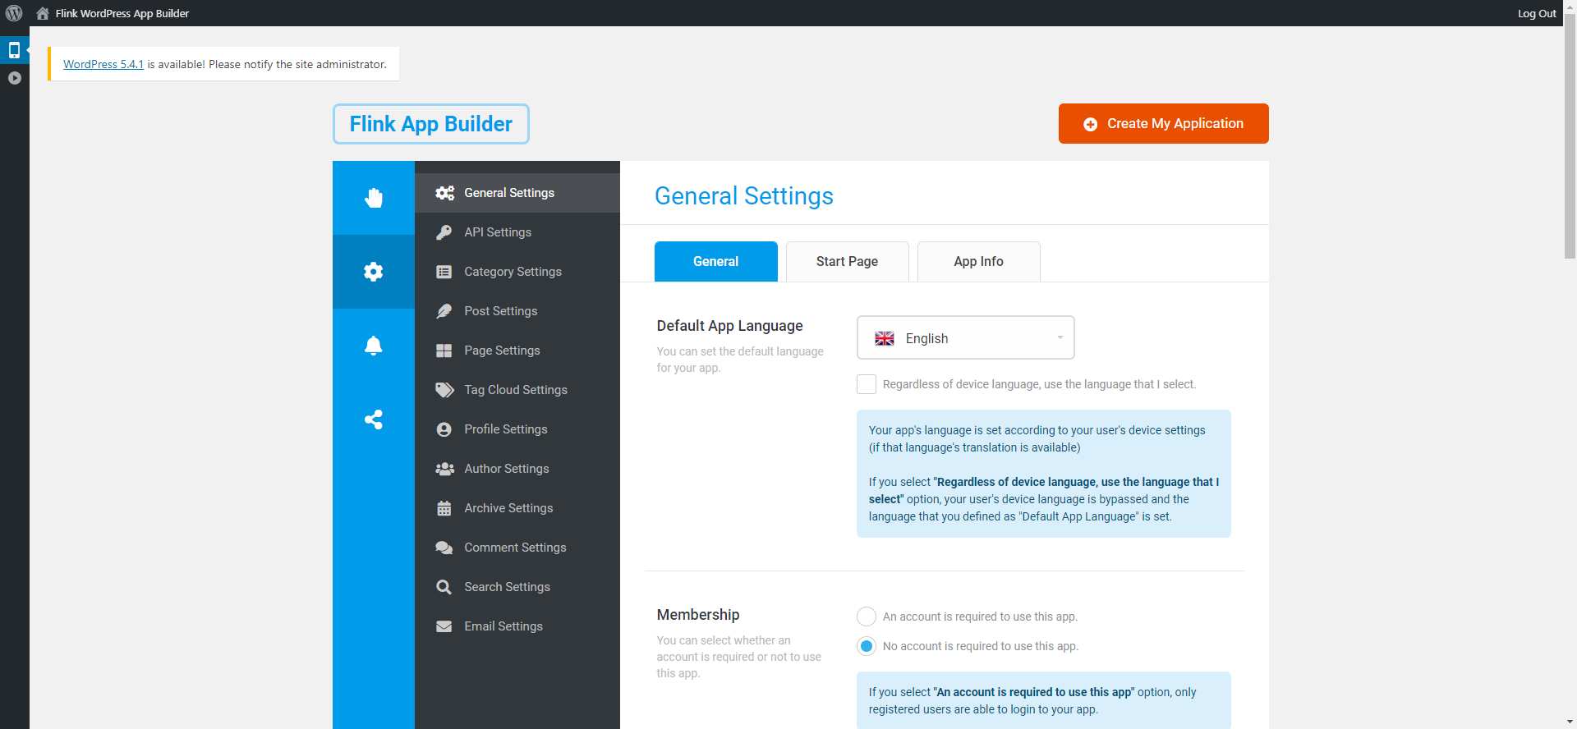Click the calendar icon next to Archive Settings

tap(444, 508)
